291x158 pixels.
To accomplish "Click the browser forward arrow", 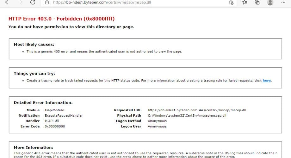I will (20, 2).
